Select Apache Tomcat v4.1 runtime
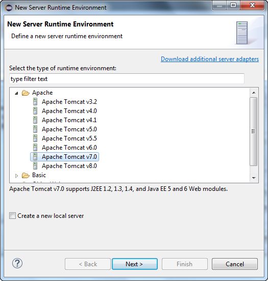This screenshot has height=281, width=268. tap(69, 120)
